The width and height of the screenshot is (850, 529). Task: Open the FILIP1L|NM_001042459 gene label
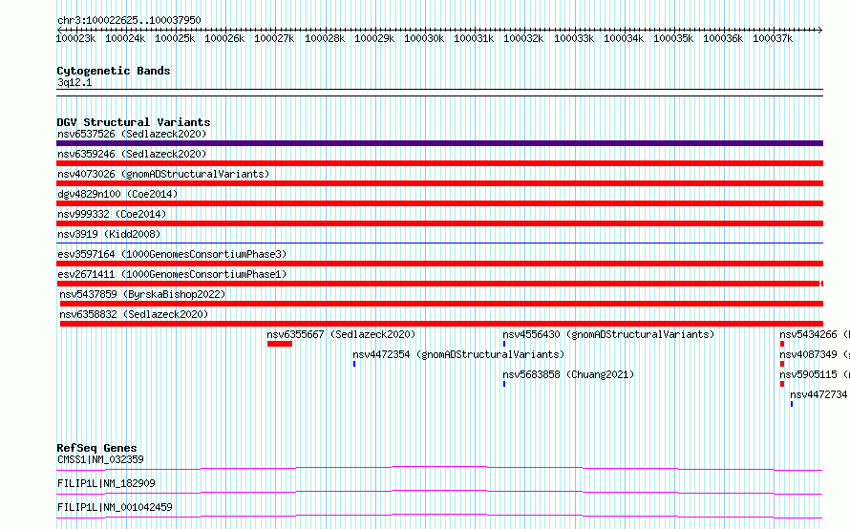[115, 507]
